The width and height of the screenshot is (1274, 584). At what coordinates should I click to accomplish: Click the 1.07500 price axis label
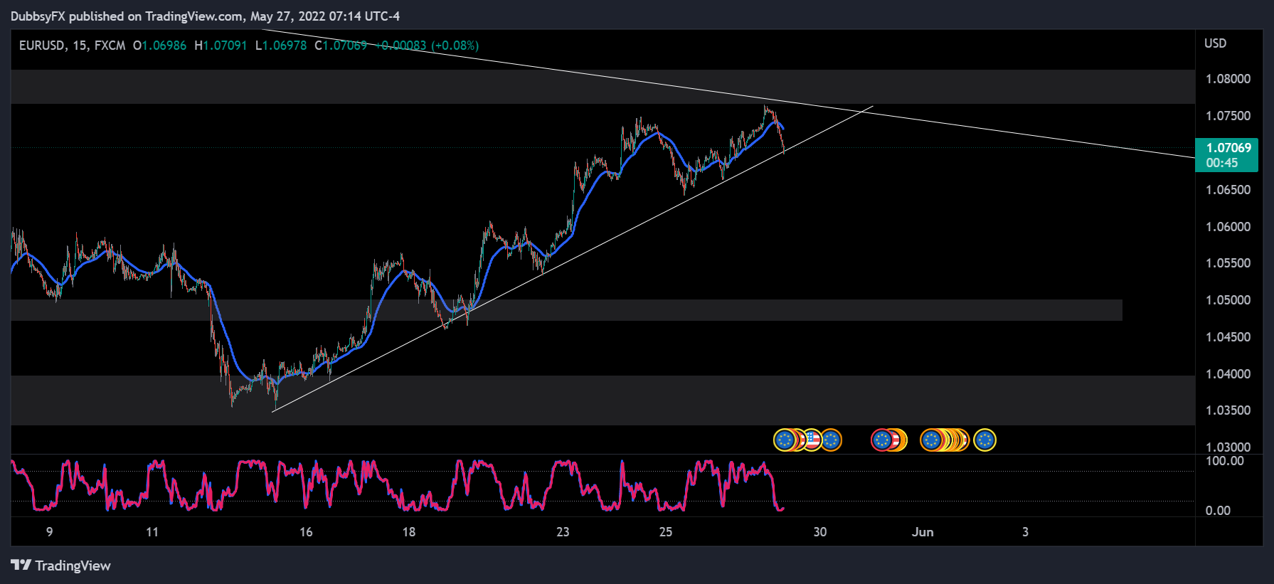(1228, 116)
